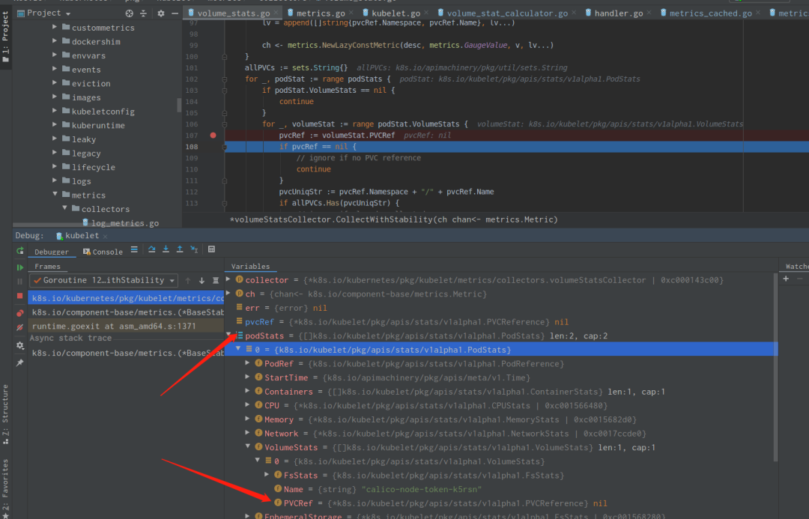809x519 pixels.
Task: Open Evaluate Expression calculator
Action: pos(211,249)
